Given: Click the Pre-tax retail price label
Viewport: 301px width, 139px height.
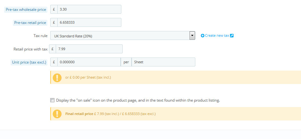Looking at the screenshot, I should pos(30,23).
